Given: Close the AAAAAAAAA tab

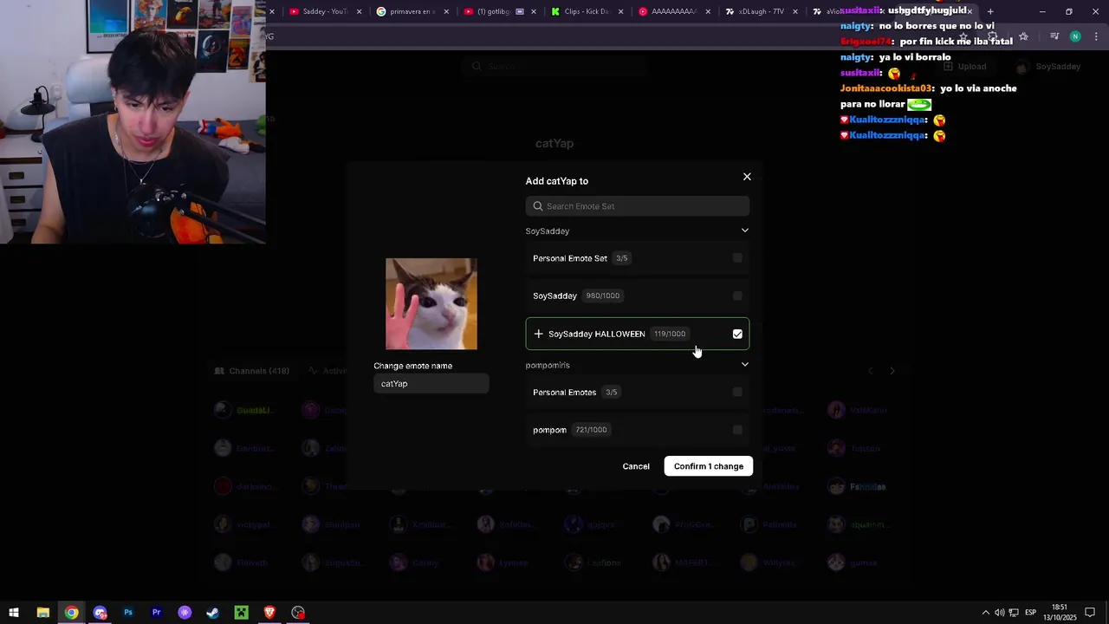Looking at the screenshot, I should 708,11.
